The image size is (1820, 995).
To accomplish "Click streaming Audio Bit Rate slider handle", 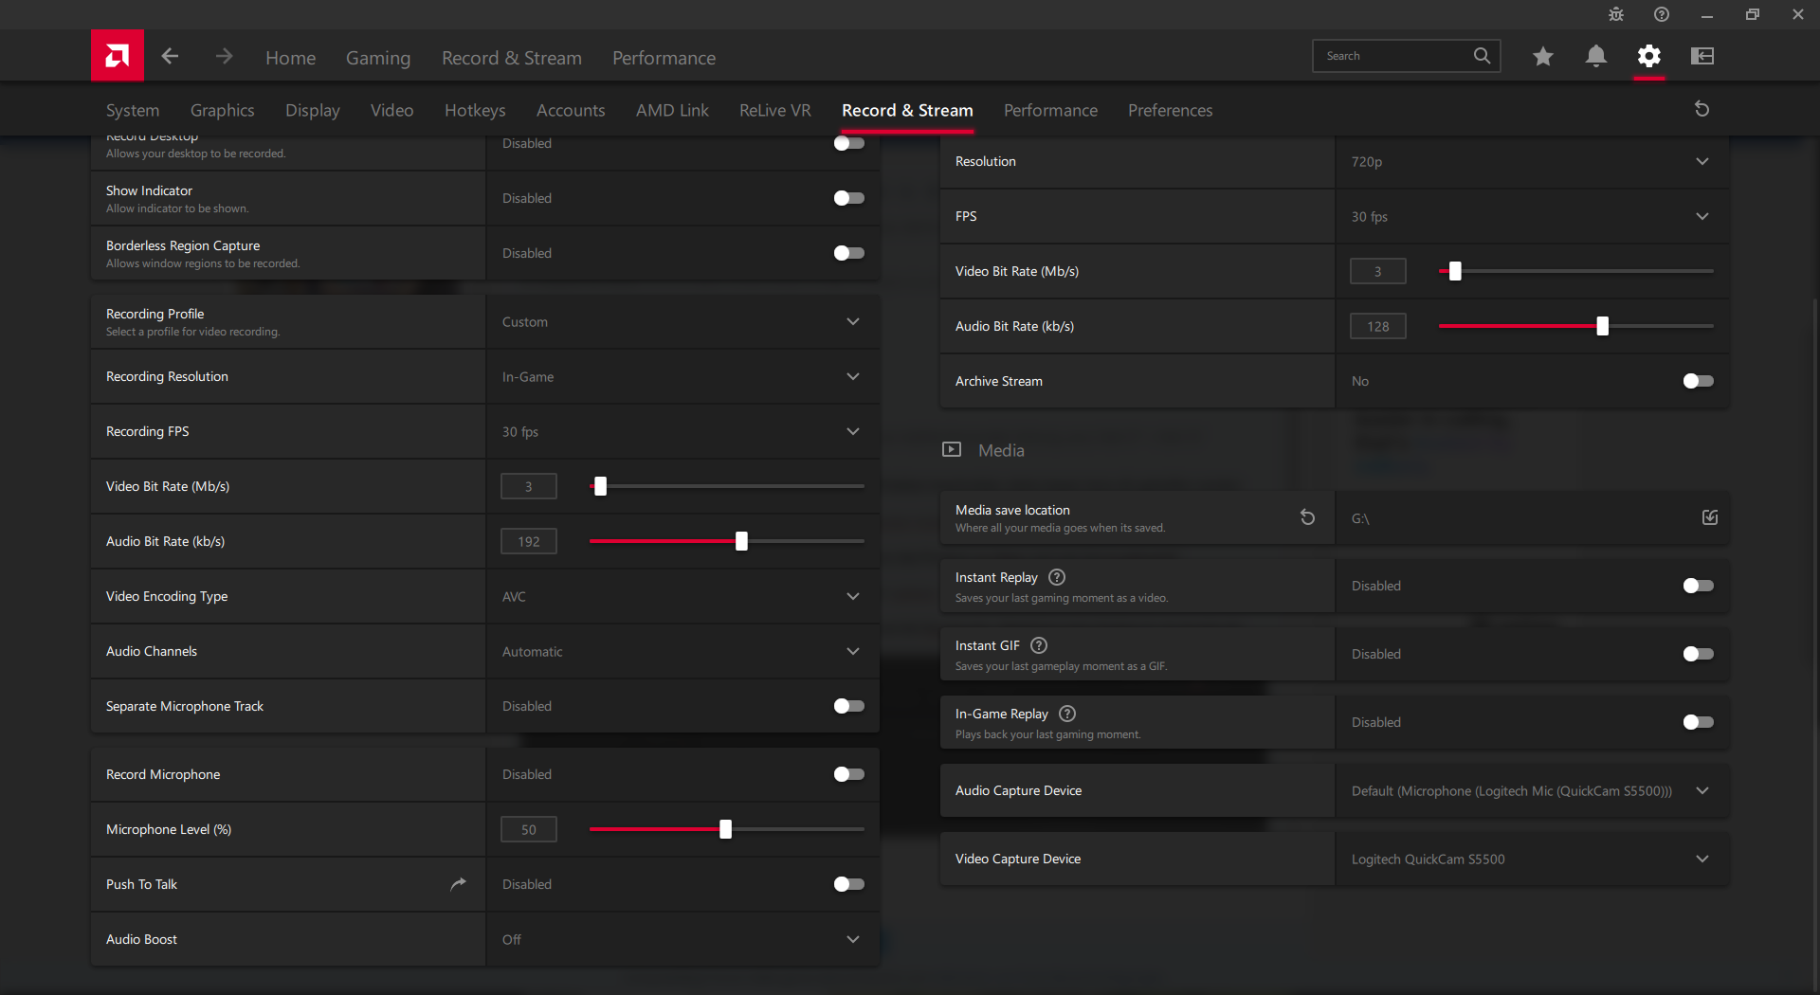I will coord(1602,326).
